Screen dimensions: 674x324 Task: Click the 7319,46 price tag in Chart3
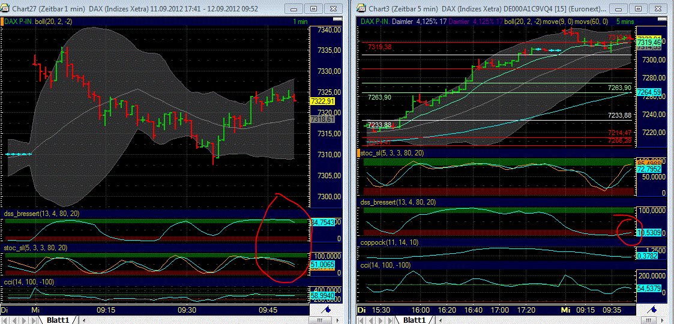coord(649,43)
